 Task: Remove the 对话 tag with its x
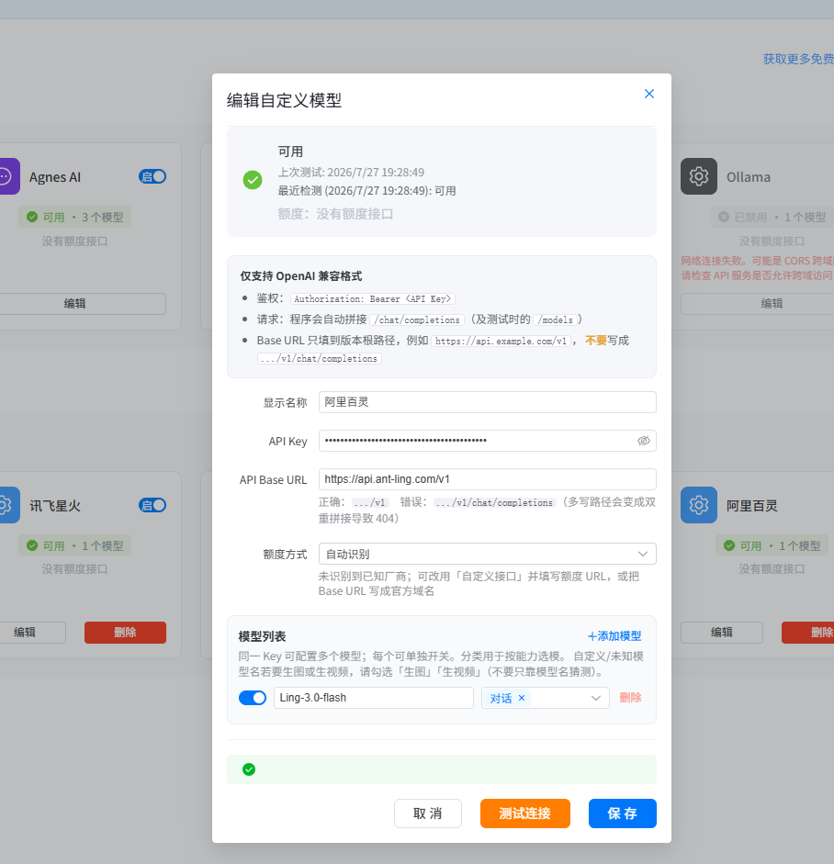pos(522,698)
